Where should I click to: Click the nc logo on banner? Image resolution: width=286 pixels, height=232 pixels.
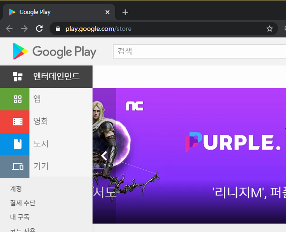coord(134,106)
